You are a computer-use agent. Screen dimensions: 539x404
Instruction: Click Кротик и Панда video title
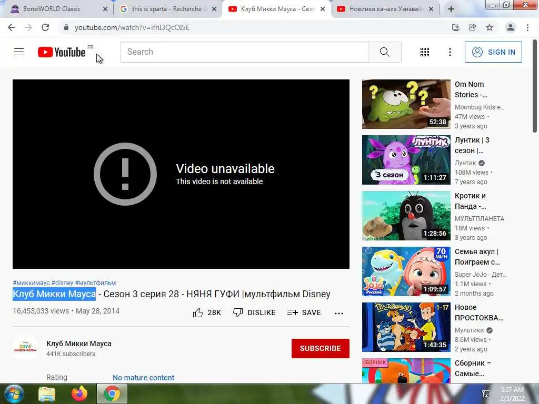470,201
